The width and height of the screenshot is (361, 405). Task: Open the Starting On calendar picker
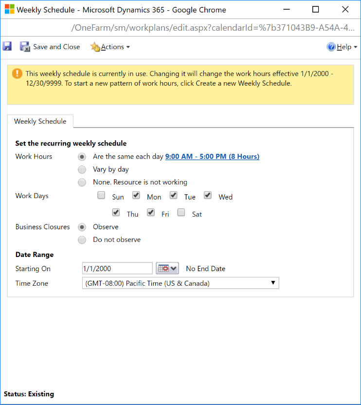[x=167, y=268]
